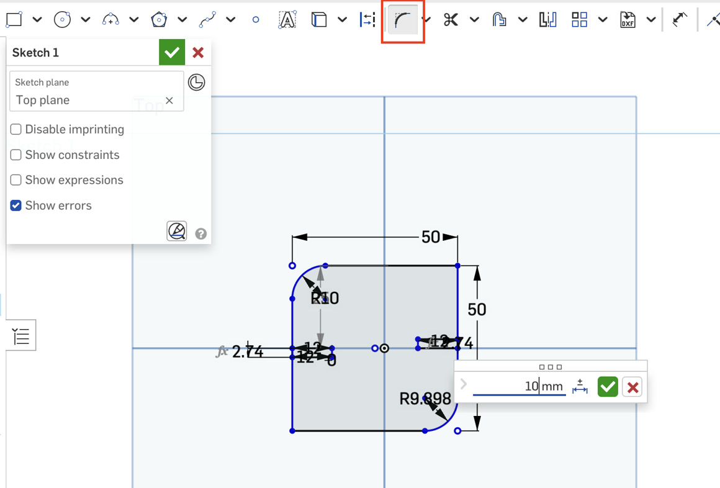Select the Point sketch tool
The width and height of the screenshot is (720, 488).
[x=256, y=20]
